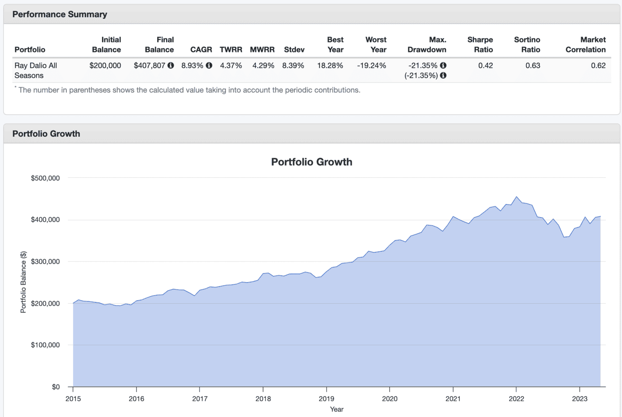
Task: Click the Stdev column header
Action: point(294,50)
